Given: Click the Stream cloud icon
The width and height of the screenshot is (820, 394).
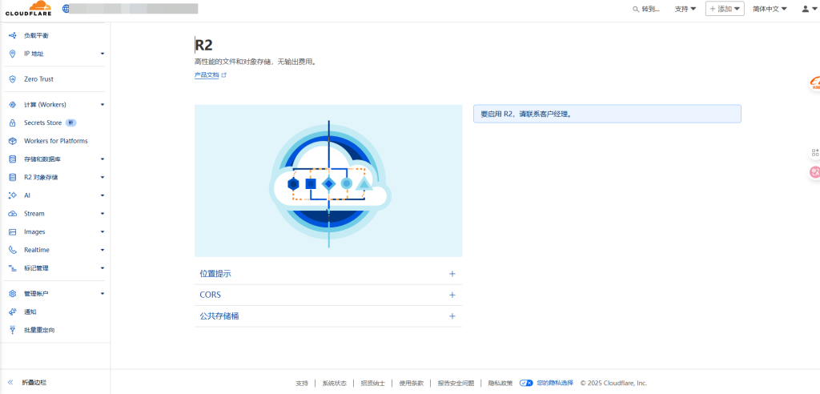Looking at the screenshot, I should pos(13,214).
